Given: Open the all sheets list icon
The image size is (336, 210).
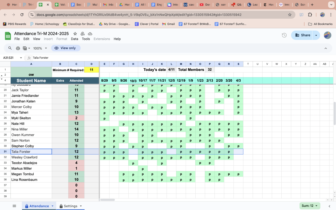Looking at the screenshot, I should pyautogui.click(x=14, y=206).
